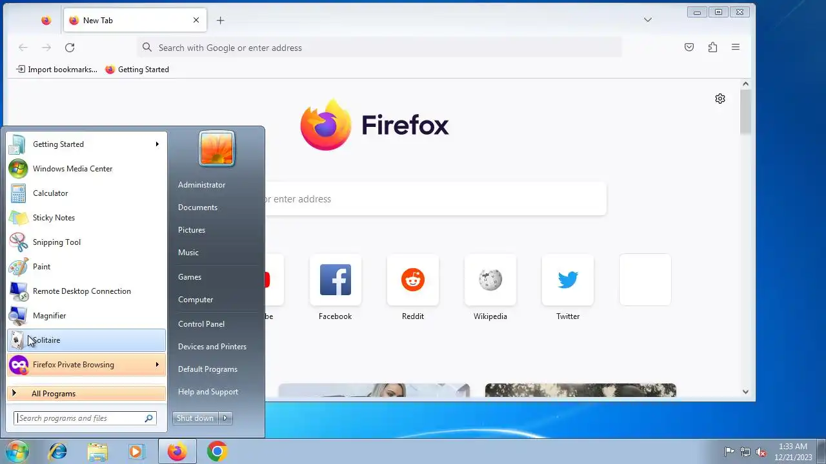Viewport: 826px width, 464px height.
Task: Open Windows Media Player from taskbar
Action: [x=136, y=452]
